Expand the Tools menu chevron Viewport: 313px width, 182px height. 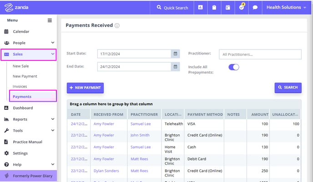click(53, 130)
